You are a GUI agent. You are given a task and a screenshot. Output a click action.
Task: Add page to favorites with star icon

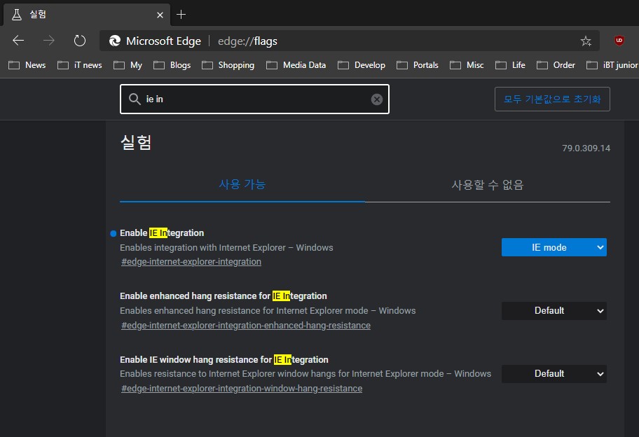coord(586,41)
